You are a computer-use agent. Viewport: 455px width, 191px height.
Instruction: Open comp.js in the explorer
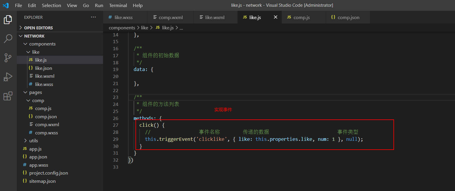(x=60, y=108)
